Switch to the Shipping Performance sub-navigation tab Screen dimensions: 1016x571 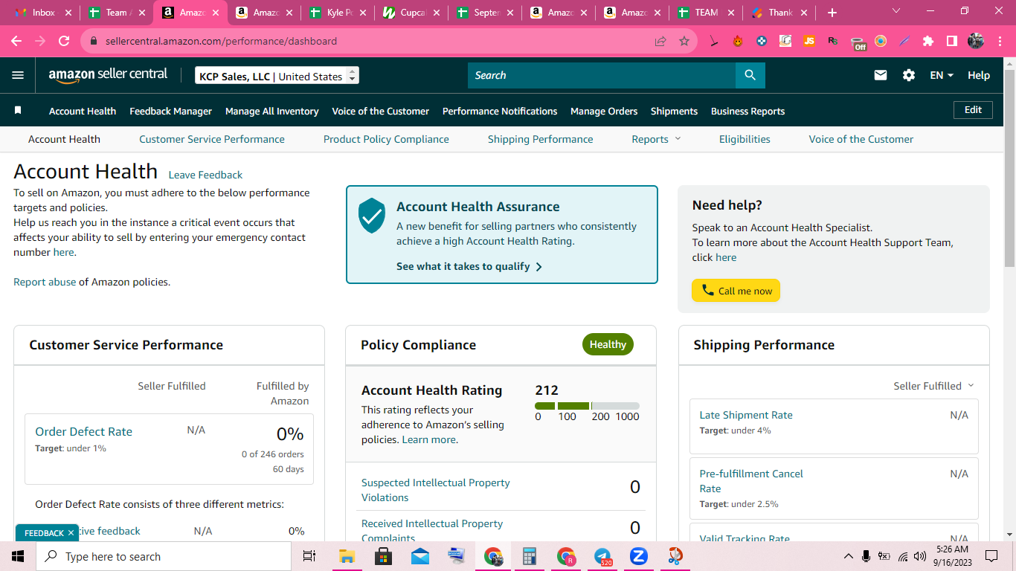(541, 139)
